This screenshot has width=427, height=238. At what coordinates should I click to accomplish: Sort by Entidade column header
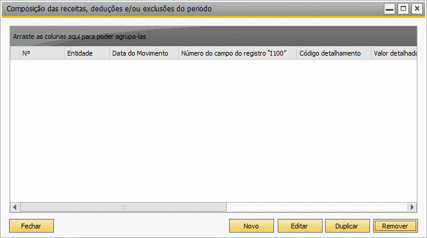tap(87, 53)
